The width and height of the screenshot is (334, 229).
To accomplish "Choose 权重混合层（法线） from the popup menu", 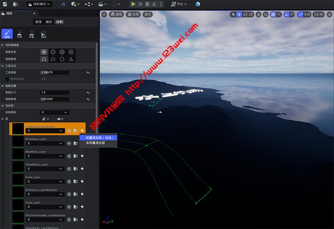I will coord(99,137).
